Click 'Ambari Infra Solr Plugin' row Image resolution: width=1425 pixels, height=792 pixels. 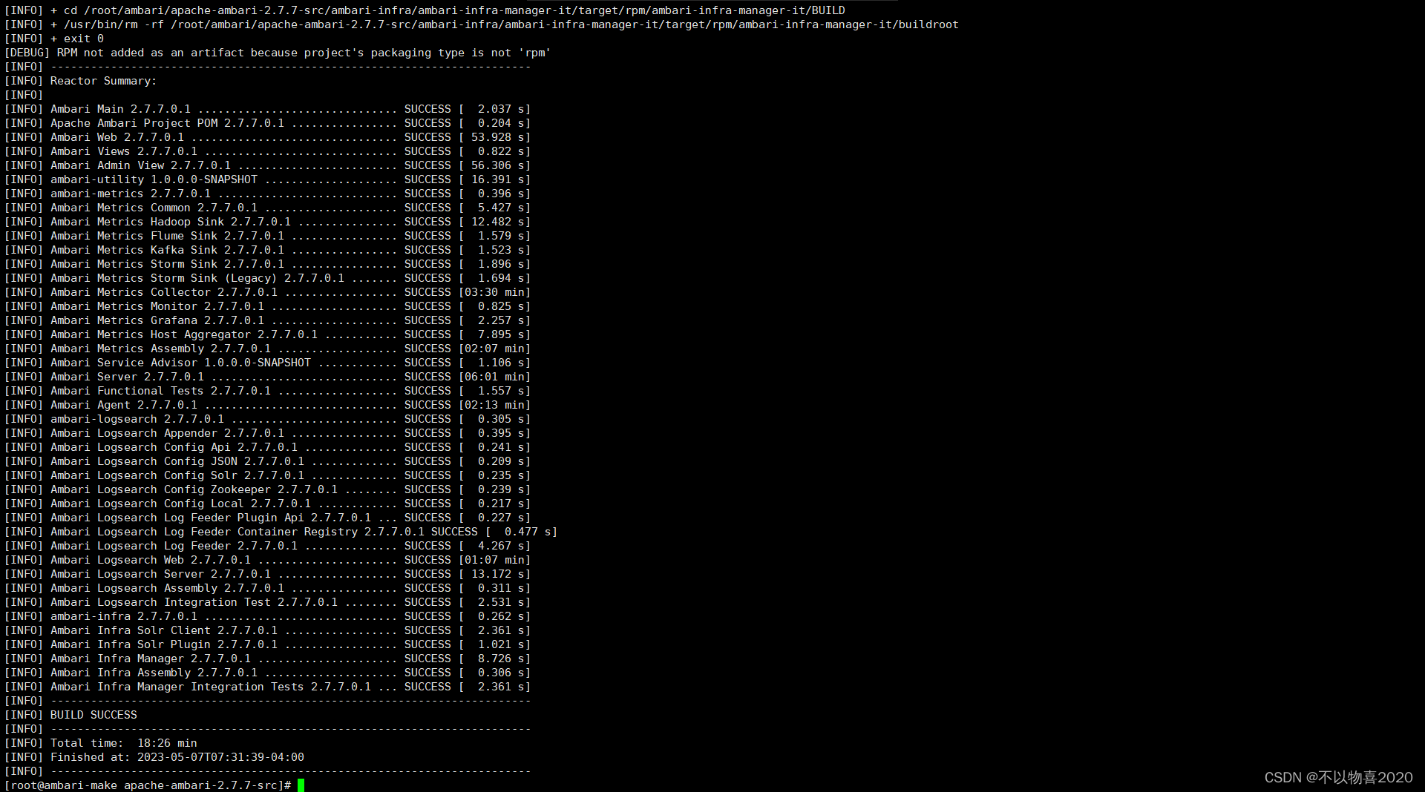268,644
